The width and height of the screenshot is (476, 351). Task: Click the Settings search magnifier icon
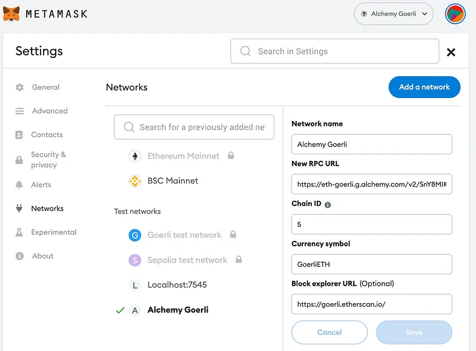pyautogui.click(x=245, y=51)
